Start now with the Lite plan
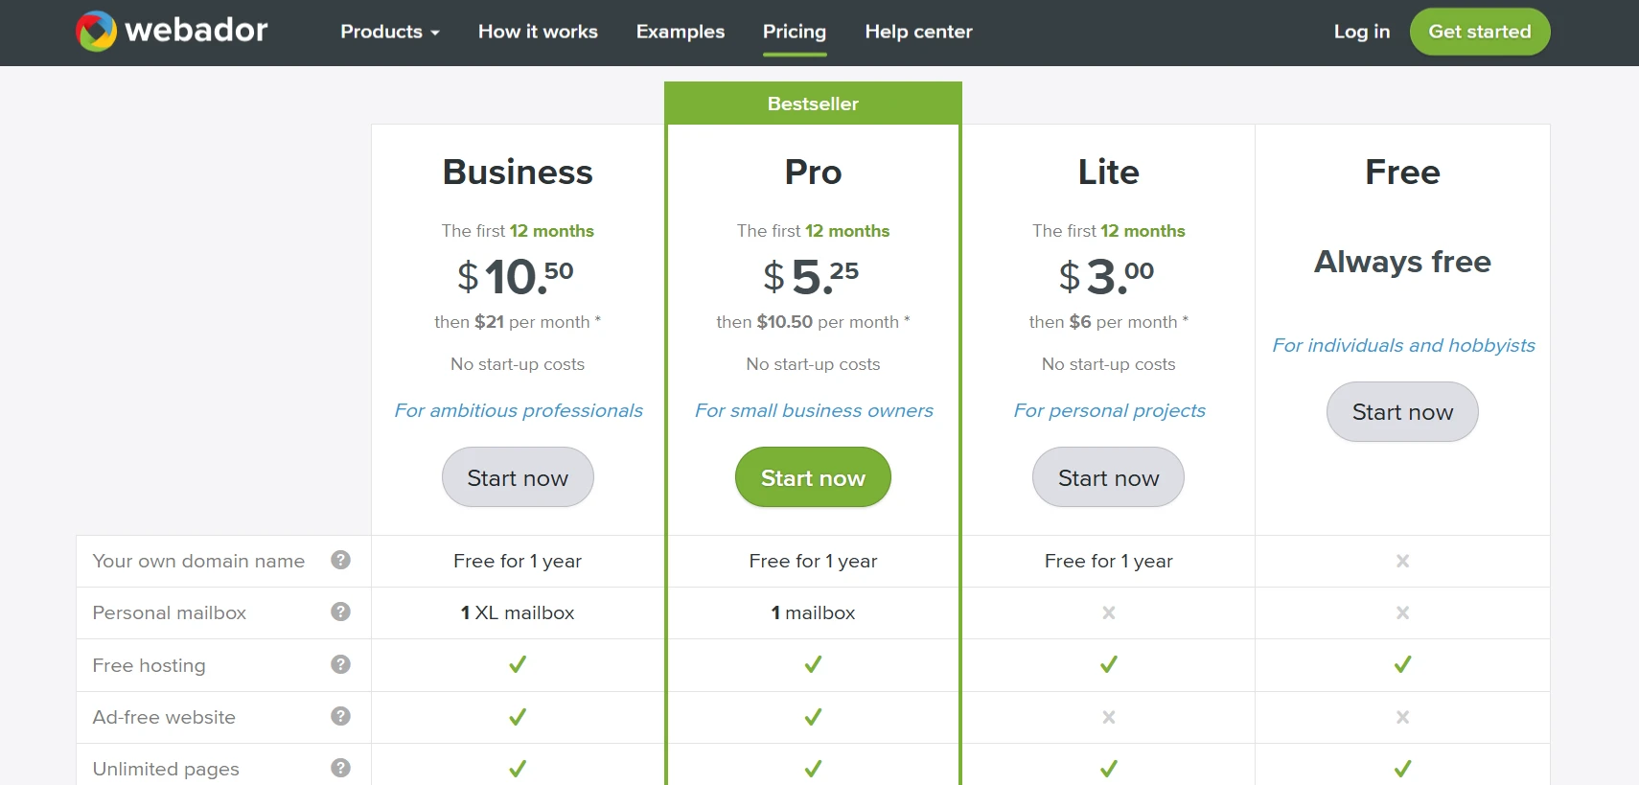 coord(1107,476)
